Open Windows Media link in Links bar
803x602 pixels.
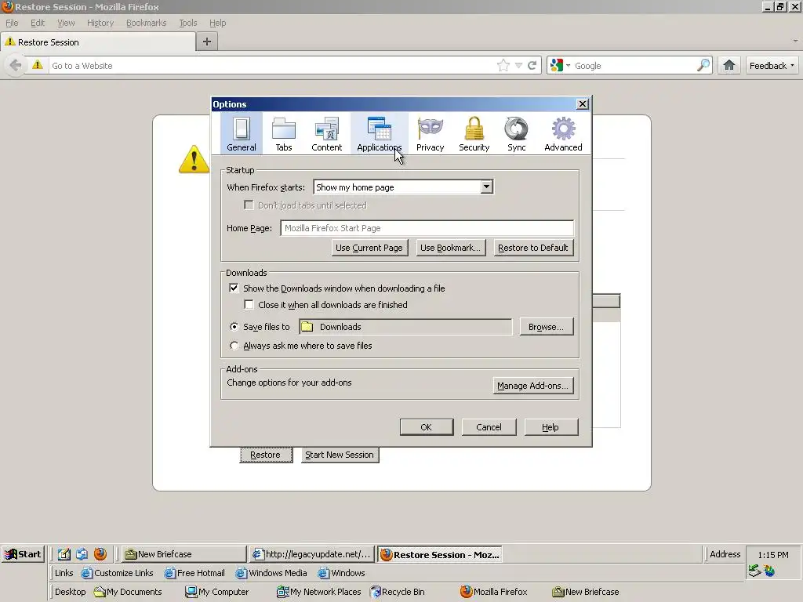tap(271, 573)
